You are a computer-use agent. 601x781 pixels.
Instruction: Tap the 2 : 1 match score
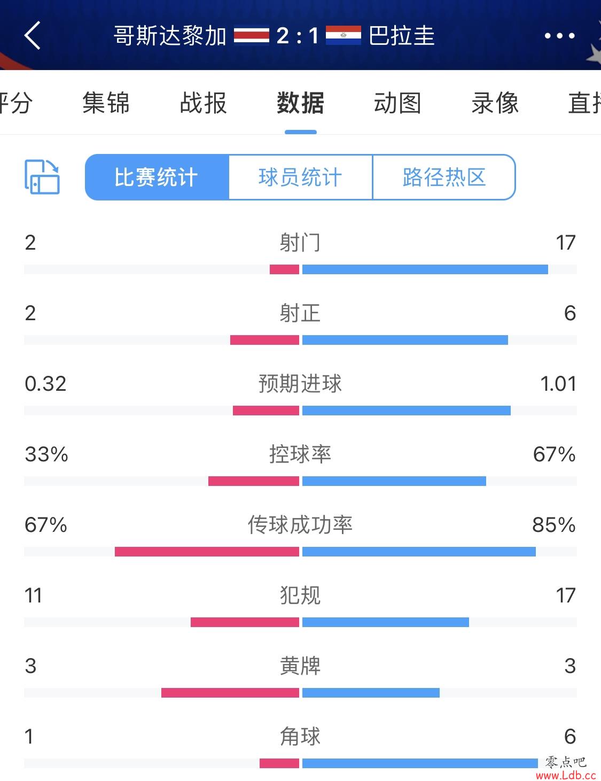coord(298,36)
